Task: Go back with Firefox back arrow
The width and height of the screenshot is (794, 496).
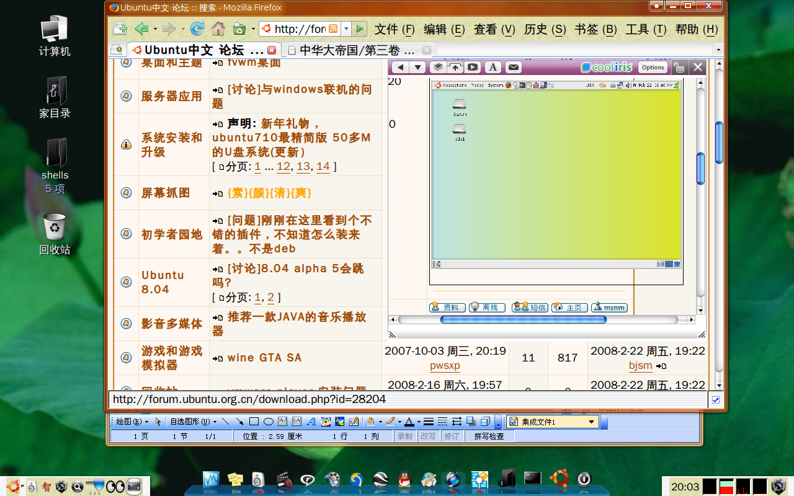Action: click(141, 29)
